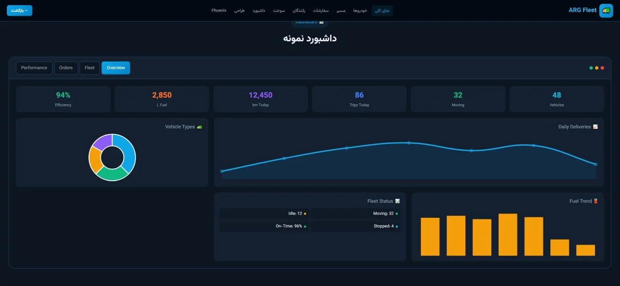Open داشبورد in the navigation bar

click(x=259, y=11)
